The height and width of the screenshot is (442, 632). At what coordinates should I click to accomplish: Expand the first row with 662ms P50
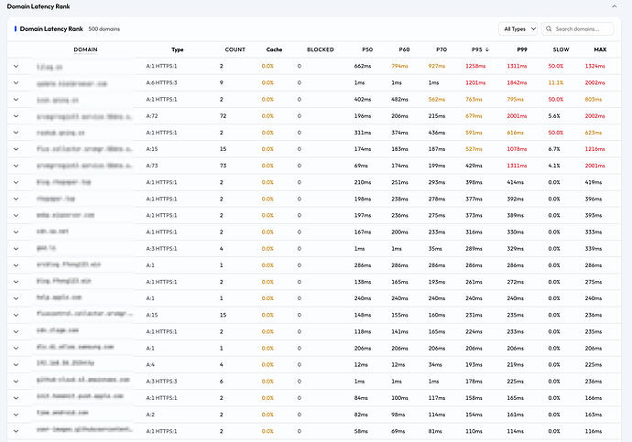tap(16, 66)
